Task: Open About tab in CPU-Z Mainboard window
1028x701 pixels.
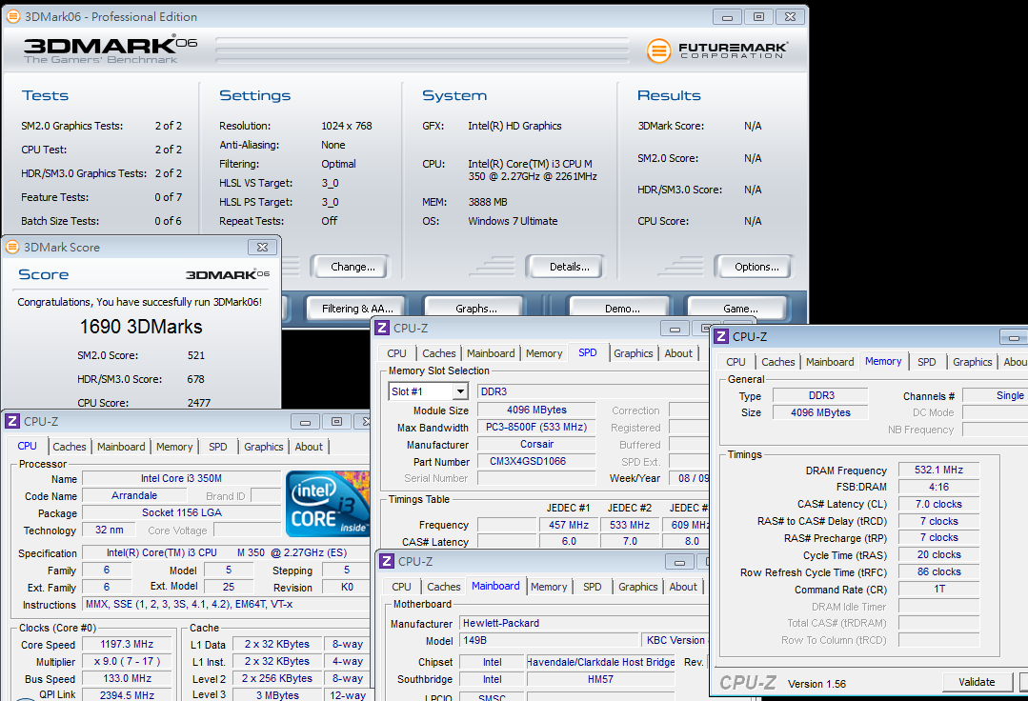Action: 683,587
